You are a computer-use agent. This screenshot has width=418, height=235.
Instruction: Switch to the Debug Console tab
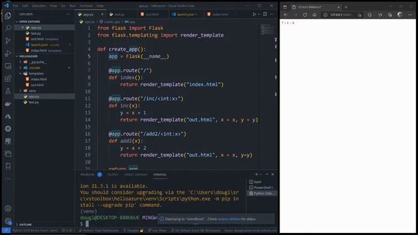(136, 175)
